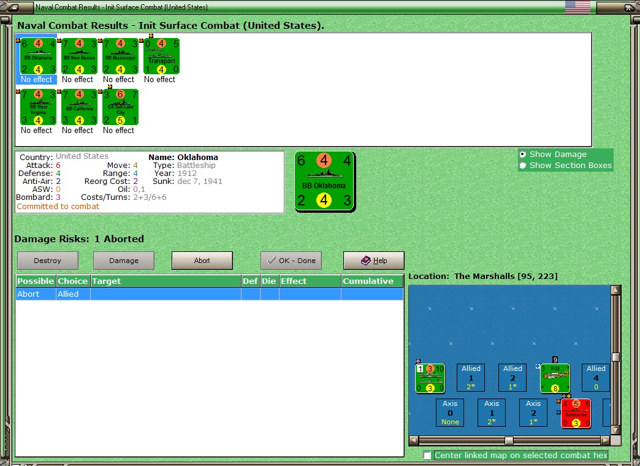Click map scrollbar up arrow
This screenshot has height=466, width=640.
click(x=615, y=290)
